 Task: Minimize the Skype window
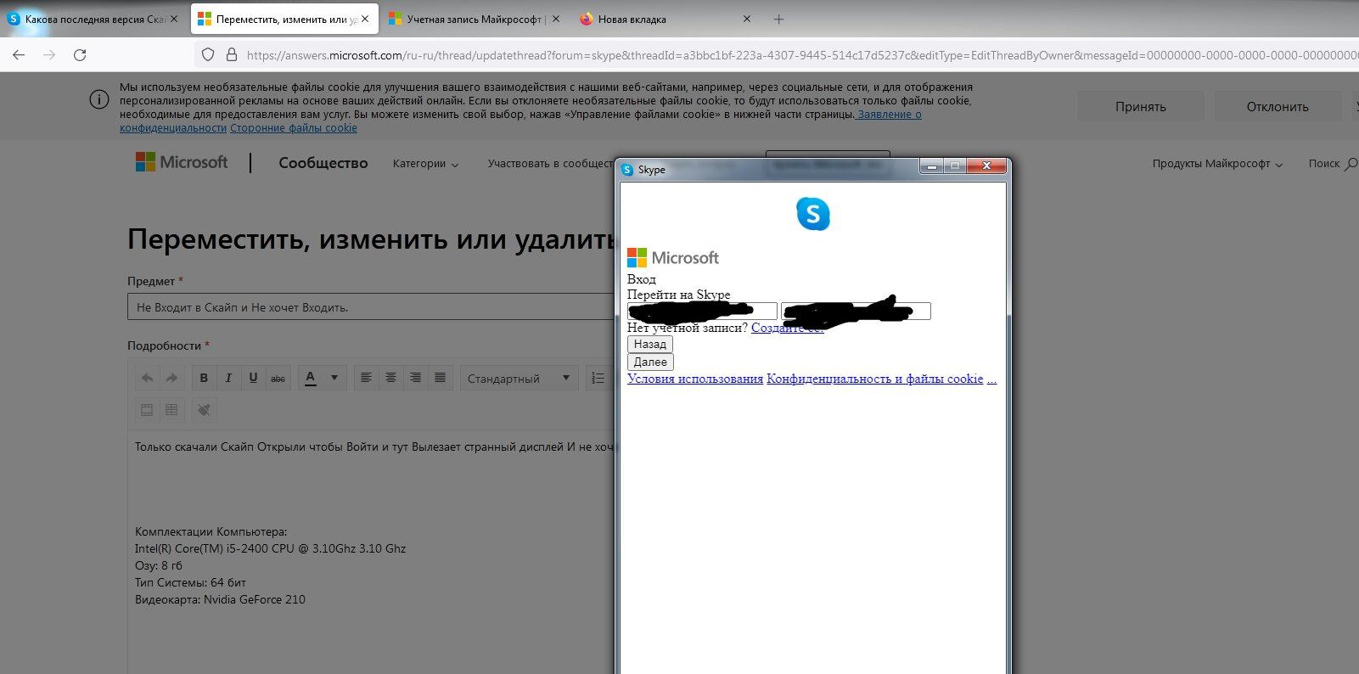point(932,166)
